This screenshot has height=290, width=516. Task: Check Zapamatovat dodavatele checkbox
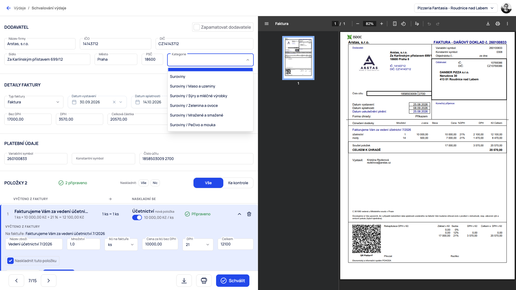197,27
